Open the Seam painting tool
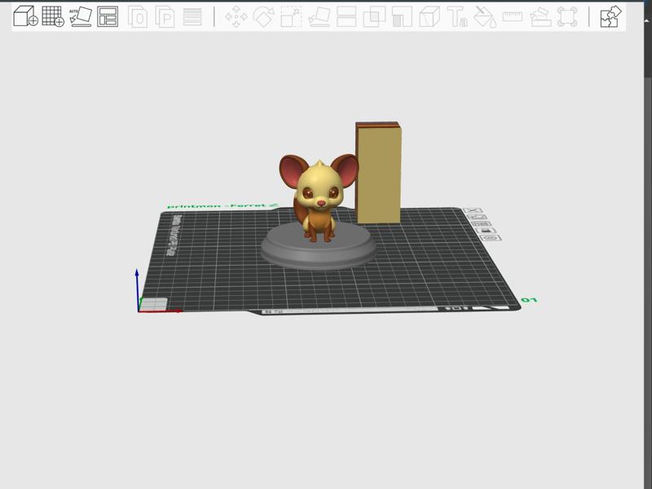This screenshot has width=652, height=489. point(430,16)
